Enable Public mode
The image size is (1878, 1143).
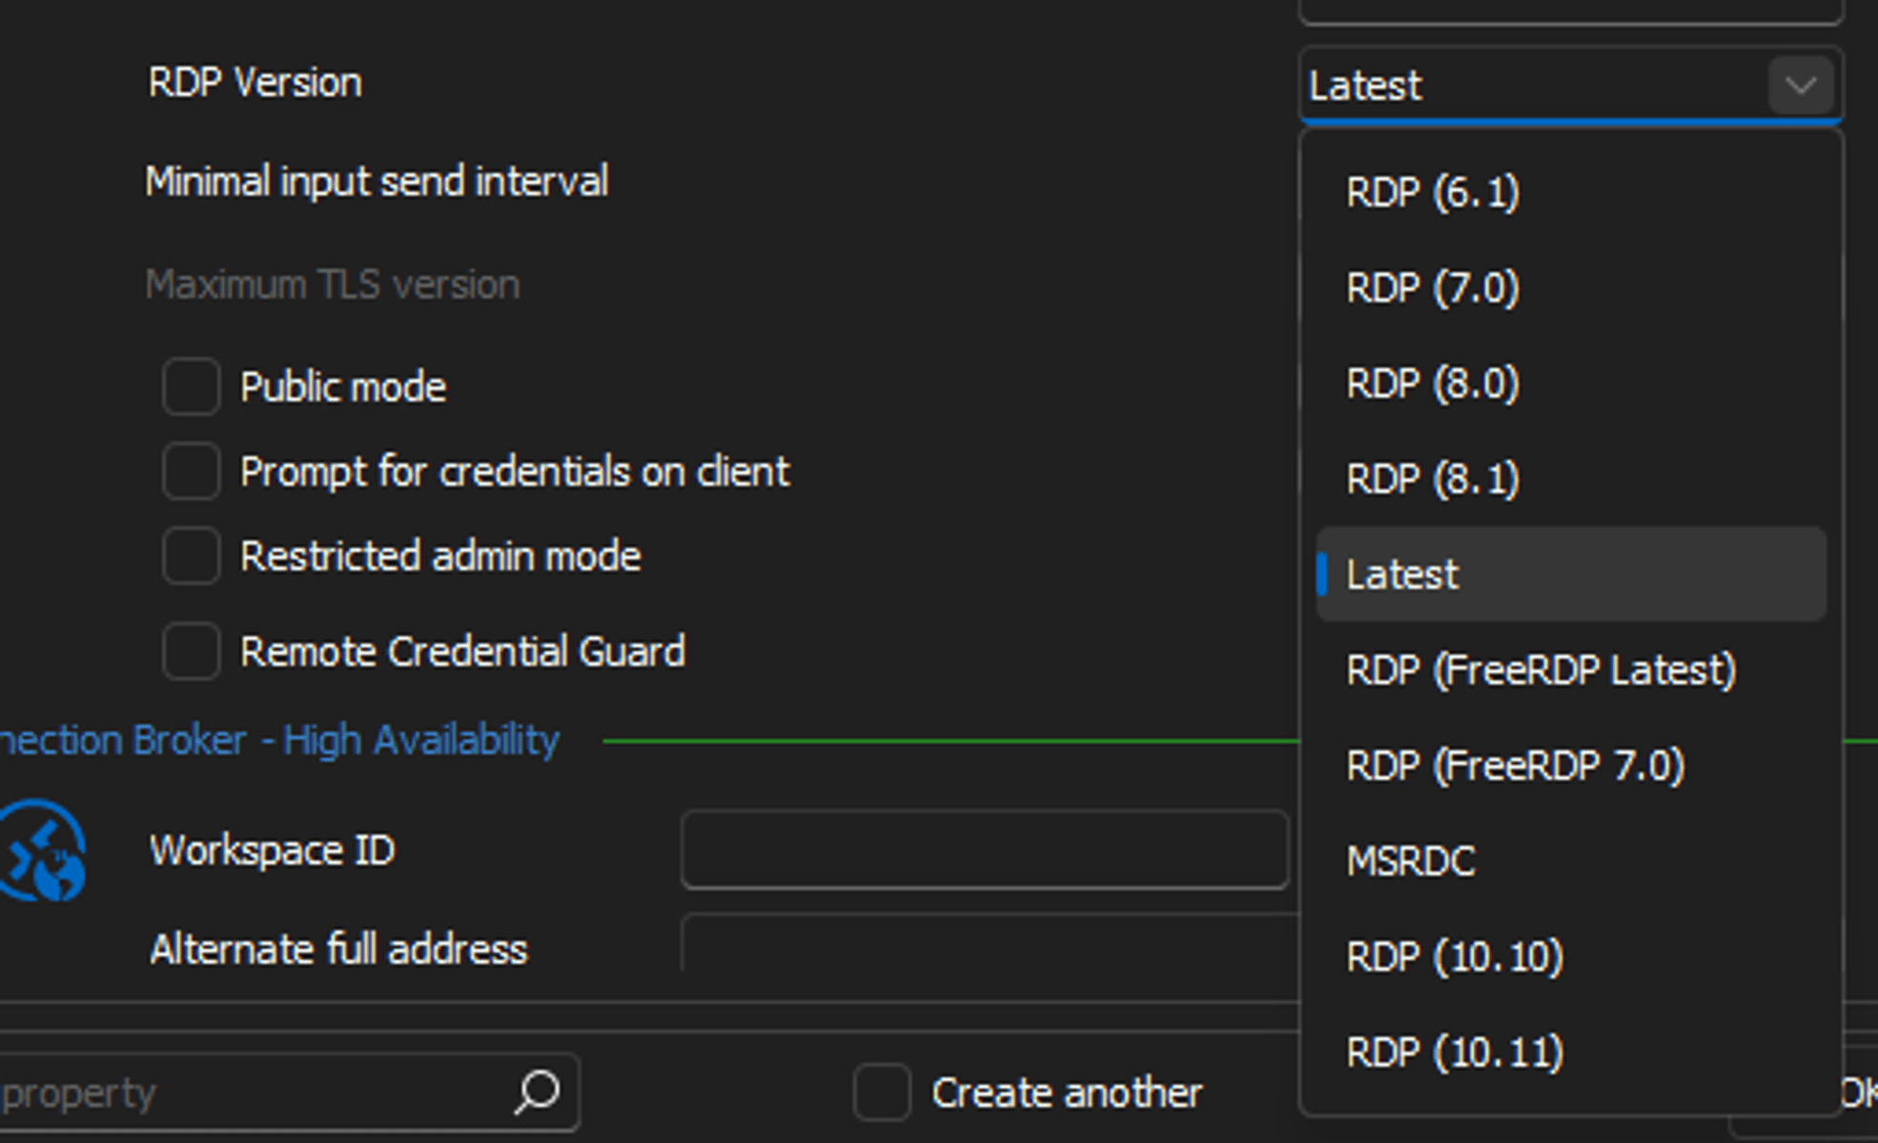tap(190, 387)
